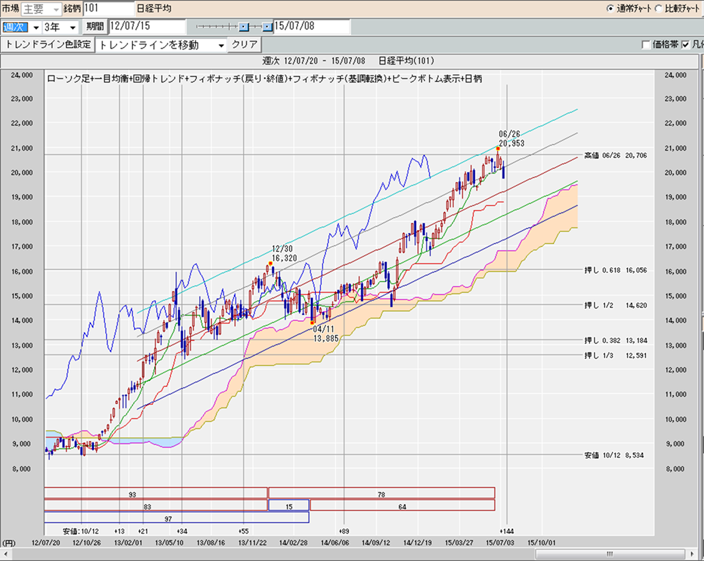Click the 押し 0.382 13,184 label

click(x=616, y=340)
